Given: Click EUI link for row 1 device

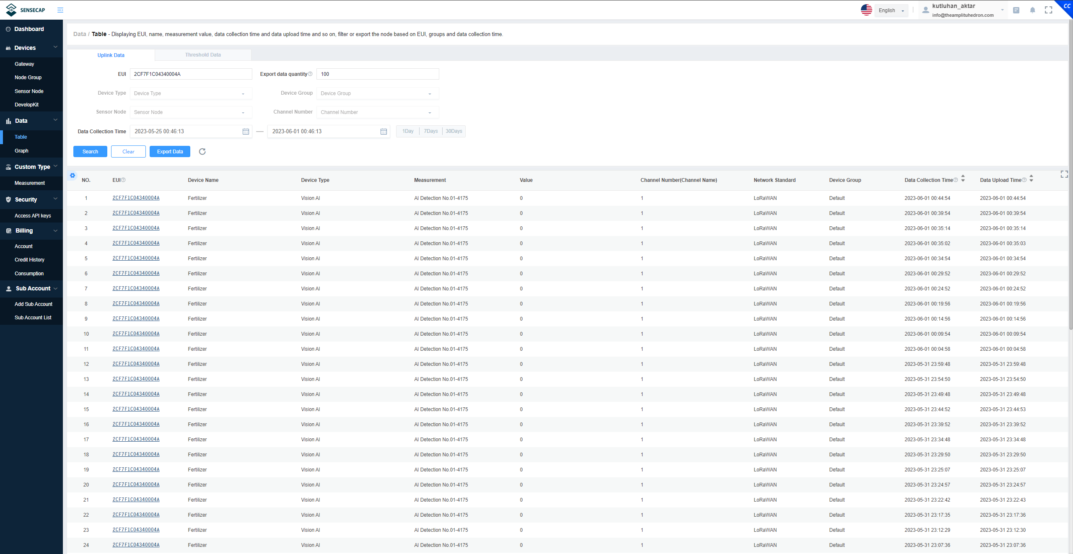Looking at the screenshot, I should tap(136, 197).
